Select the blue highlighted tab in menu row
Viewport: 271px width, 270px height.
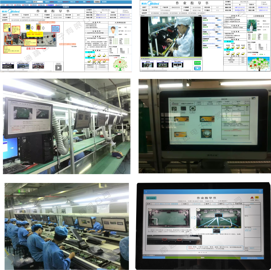click(51, 5)
